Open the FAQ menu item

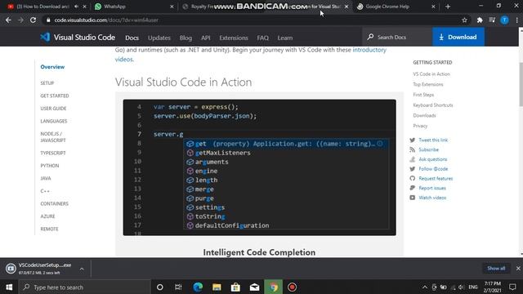click(x=263, y=38)
